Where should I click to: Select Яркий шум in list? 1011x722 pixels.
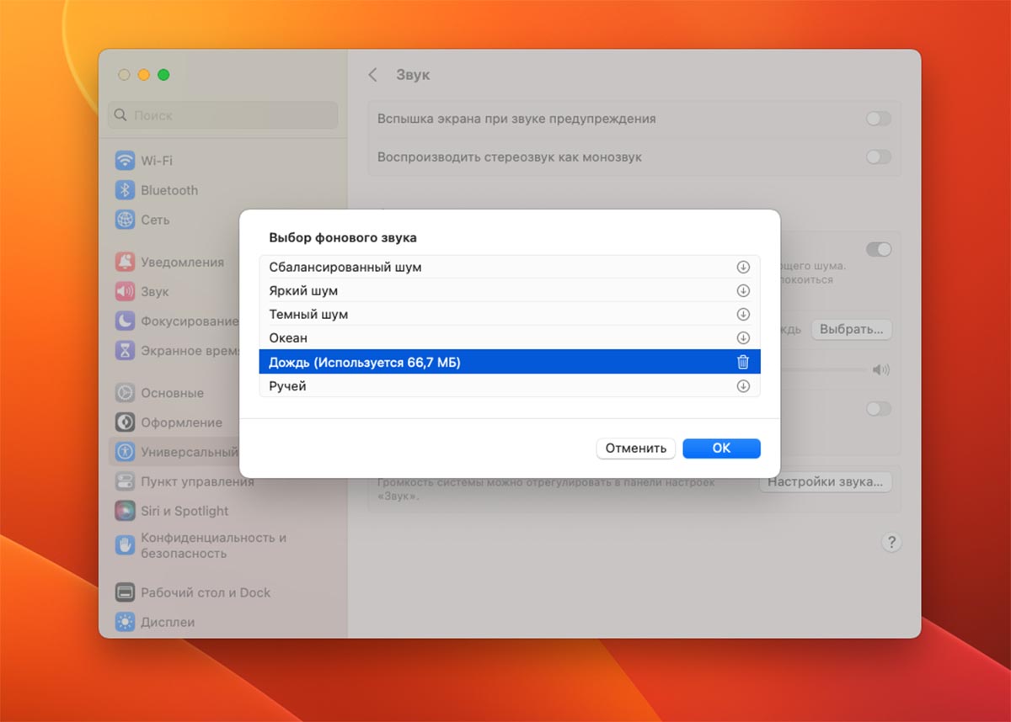[x=510, y=290]
